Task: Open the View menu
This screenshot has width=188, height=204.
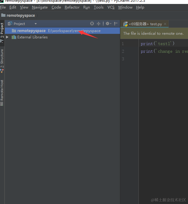Action: coord(24,7)
